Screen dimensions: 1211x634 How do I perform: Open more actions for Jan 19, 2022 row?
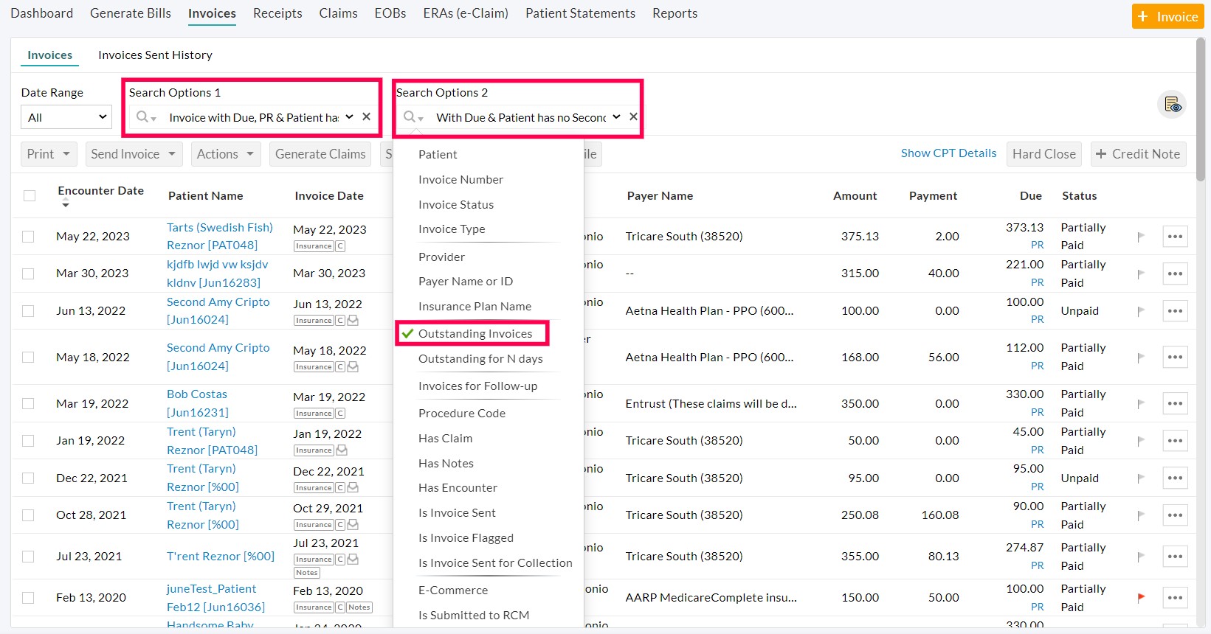[x=1175, y=441]
